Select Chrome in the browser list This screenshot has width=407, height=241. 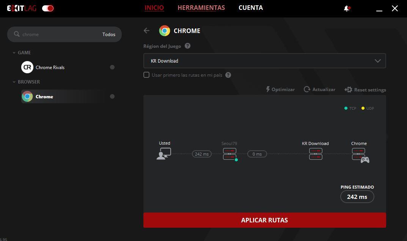(x=68, y=96)
